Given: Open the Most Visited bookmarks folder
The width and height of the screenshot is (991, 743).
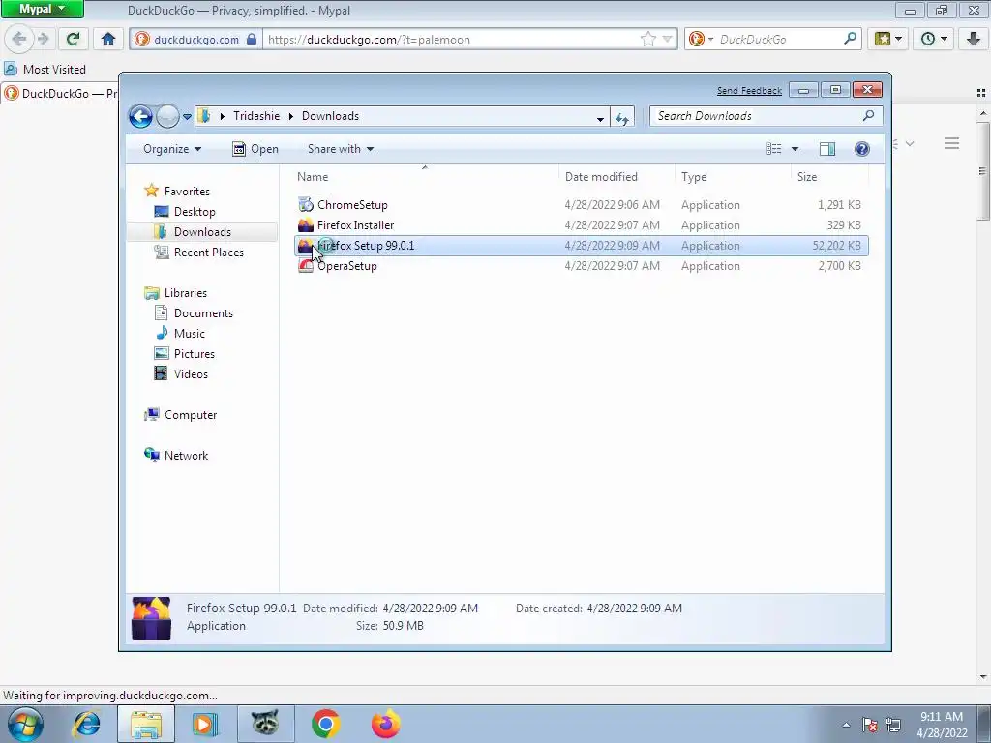Looking at the screenshot, I should (x=45, y=70).
